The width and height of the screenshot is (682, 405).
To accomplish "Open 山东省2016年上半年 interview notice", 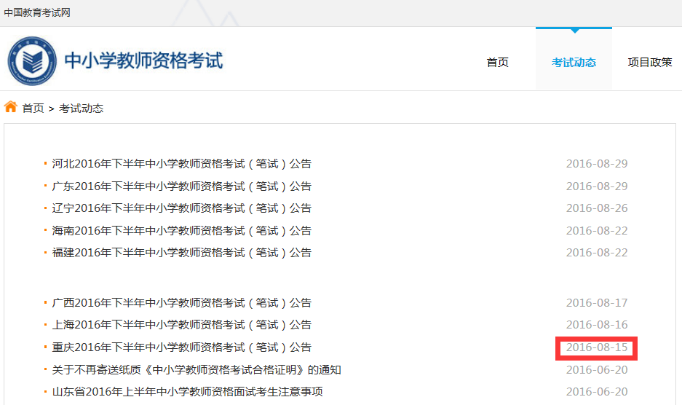I will [x=187, y=392].
